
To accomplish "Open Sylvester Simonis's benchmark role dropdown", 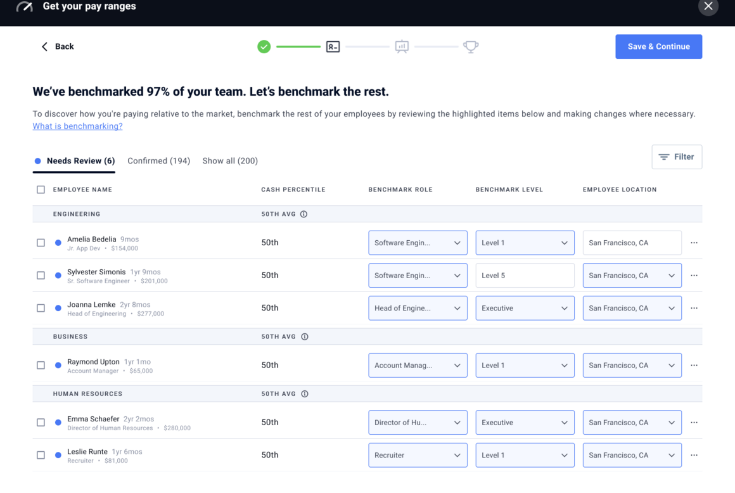I will (418, 276).
